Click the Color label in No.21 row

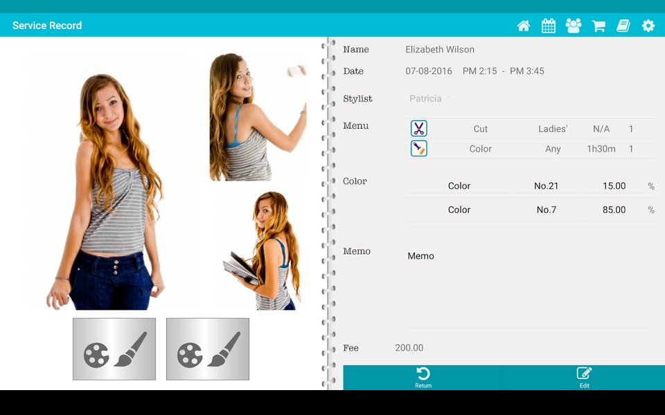click(x=459, y=186)
